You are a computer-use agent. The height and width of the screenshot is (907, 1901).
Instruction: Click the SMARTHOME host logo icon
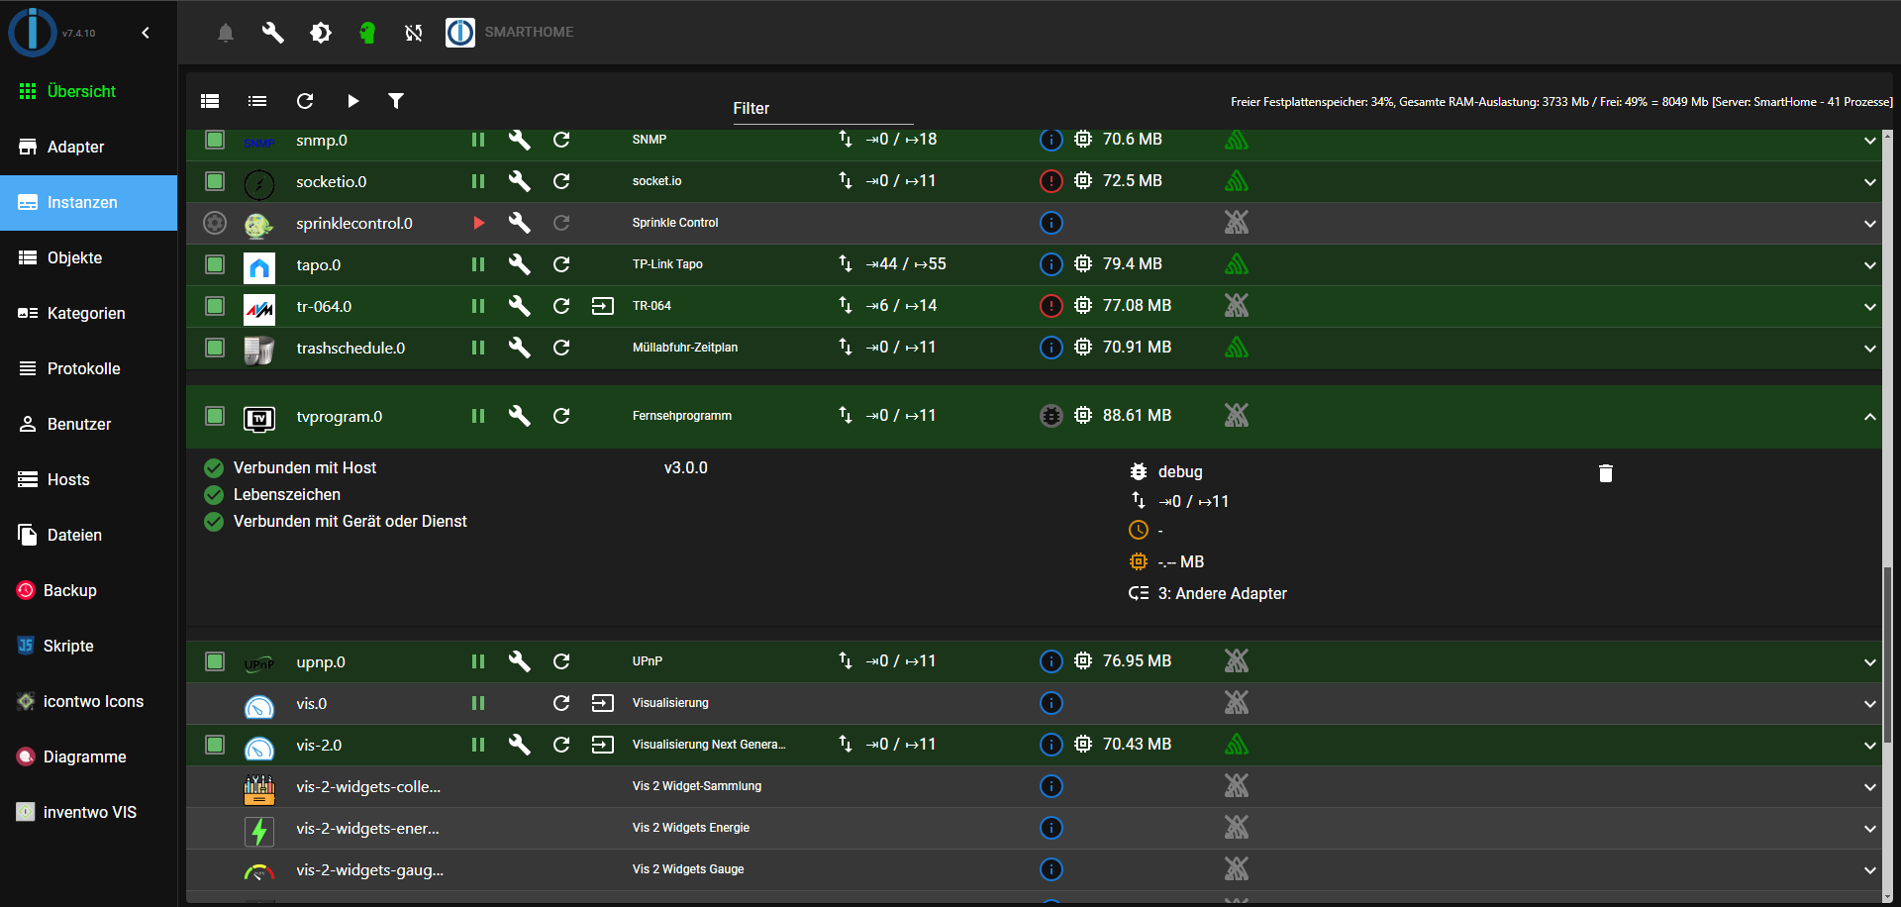460,33
